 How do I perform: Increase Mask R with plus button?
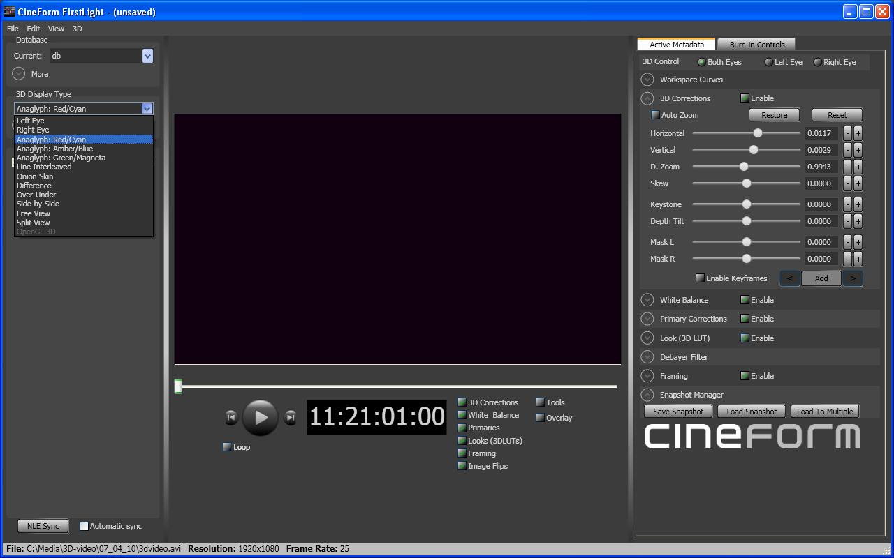pyautogui.click(x=858, y=259)
